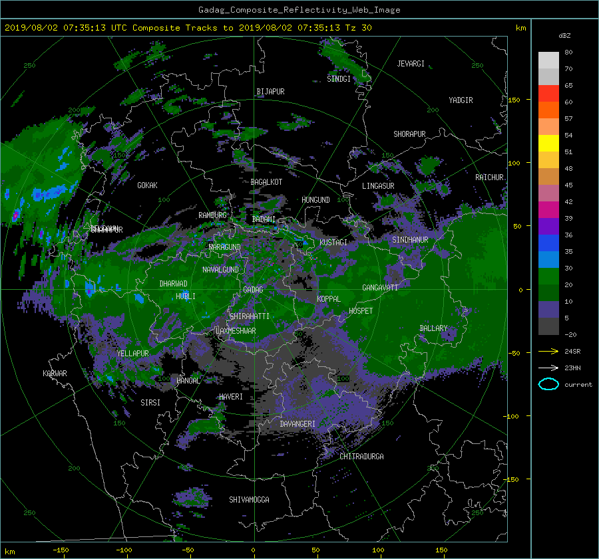Click the SHIVAMOGGA city label
Image resolution: width=599 pixels, height=559 pixels.
tap(249, 500)
